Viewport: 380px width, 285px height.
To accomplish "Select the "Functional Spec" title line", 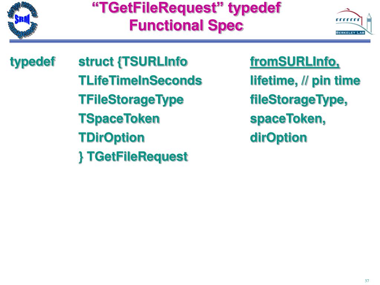I will pos(186,26).
